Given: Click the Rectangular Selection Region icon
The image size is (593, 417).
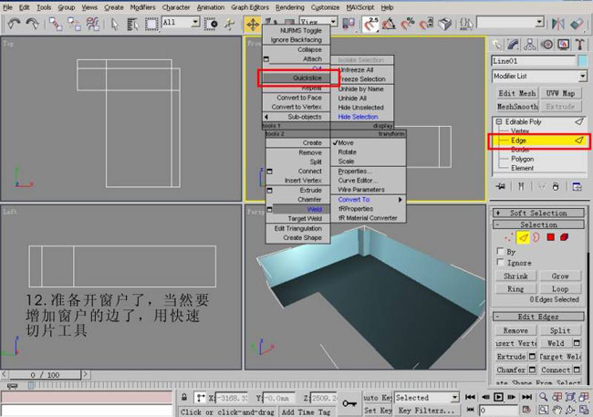Looking at the screenshot, I should coord(151,25).
